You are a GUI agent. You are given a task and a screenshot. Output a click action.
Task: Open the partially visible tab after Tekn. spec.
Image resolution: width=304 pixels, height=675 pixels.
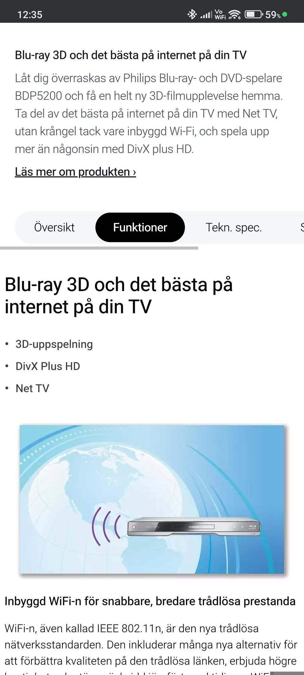click(x=301, y=227)
